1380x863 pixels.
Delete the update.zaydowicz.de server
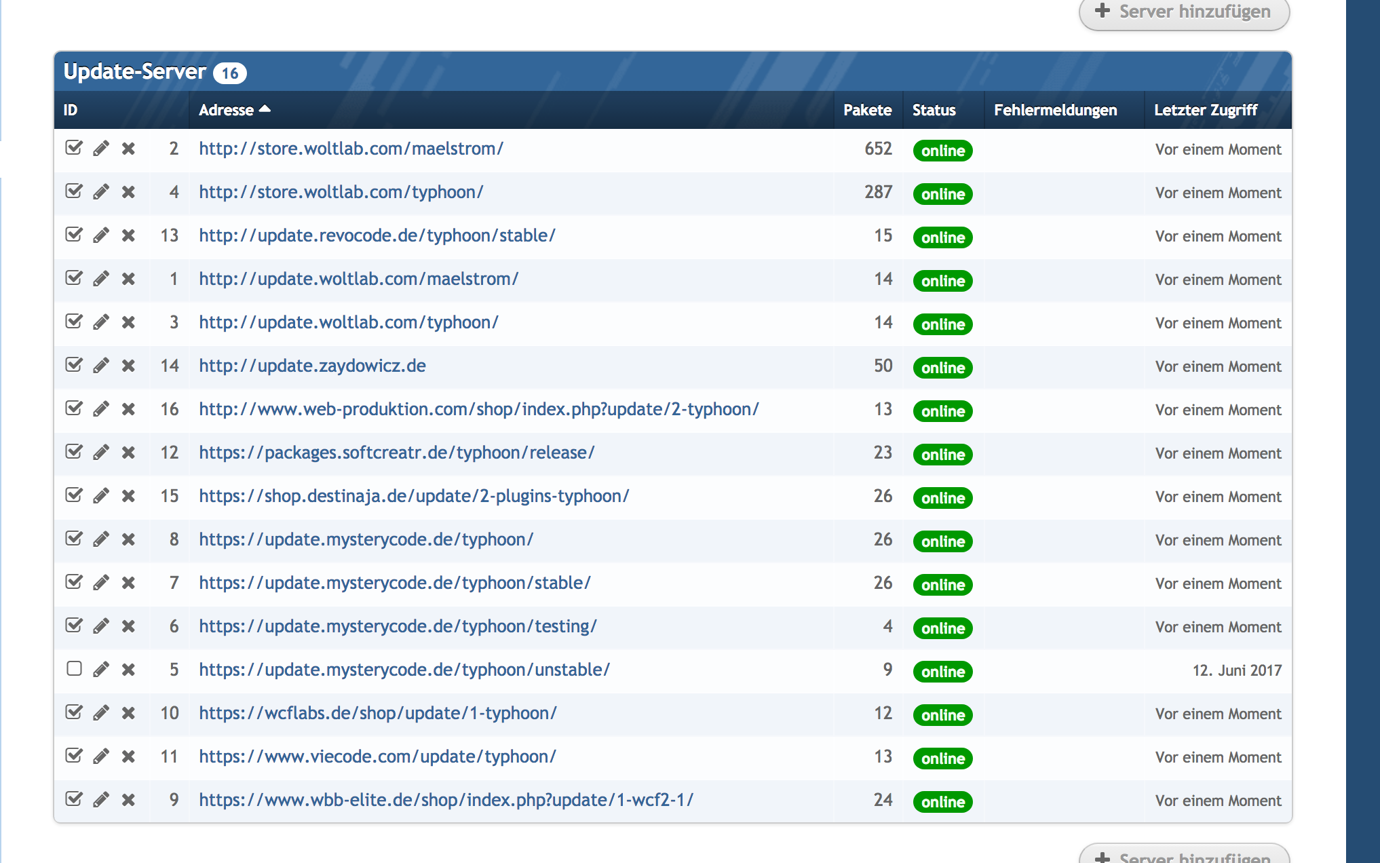(128, 366)
